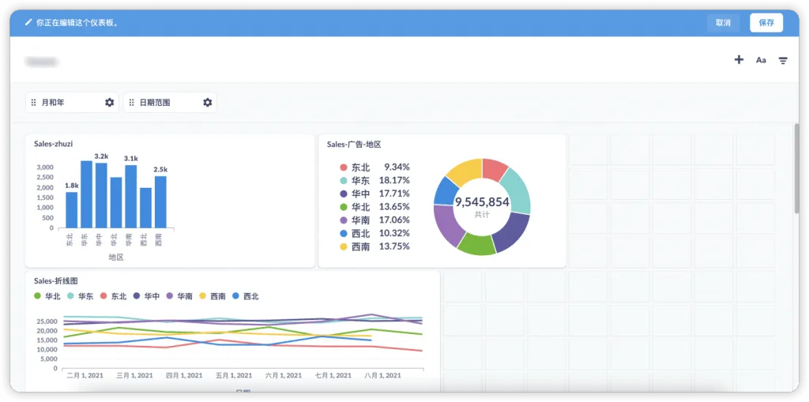
Task: Toggle 华北 series in line chart legend
Action: click(47, 296)
